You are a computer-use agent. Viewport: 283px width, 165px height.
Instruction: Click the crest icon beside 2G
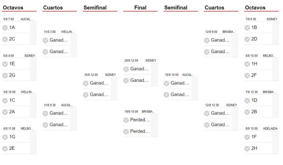click(5, 75)
